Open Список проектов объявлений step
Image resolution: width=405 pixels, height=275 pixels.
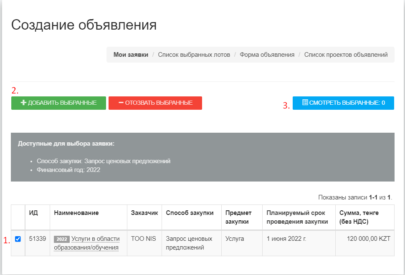pyautogui.click(x=346, y=55)
